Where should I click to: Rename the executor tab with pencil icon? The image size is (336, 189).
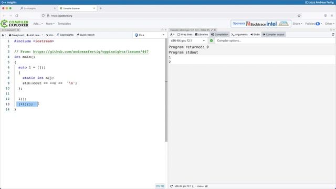pos(212,30)
